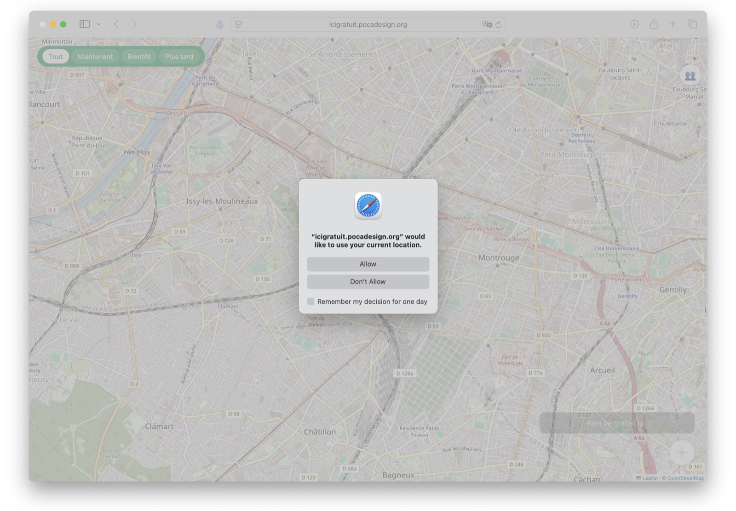The width and height of the screenshot is (736, 511).
Task: Choose the Bientôt filter
Action: (x=139, y=57)
